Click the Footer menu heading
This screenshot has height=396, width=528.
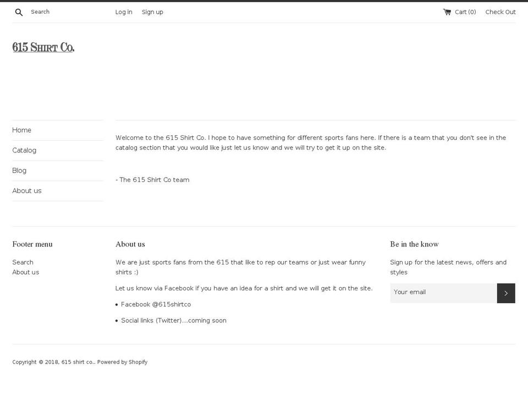(32, 244)
